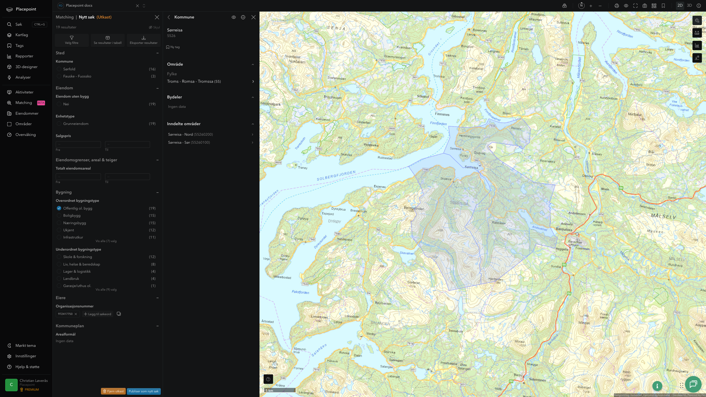Click Publiser som nytt søk

point(144,391)
